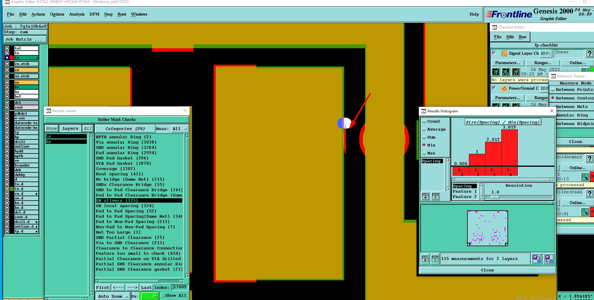The width and height of the screenshot is (594, 300).
Task: Click the down arrow of Feature list scrollbar
Action: [482, 198]
